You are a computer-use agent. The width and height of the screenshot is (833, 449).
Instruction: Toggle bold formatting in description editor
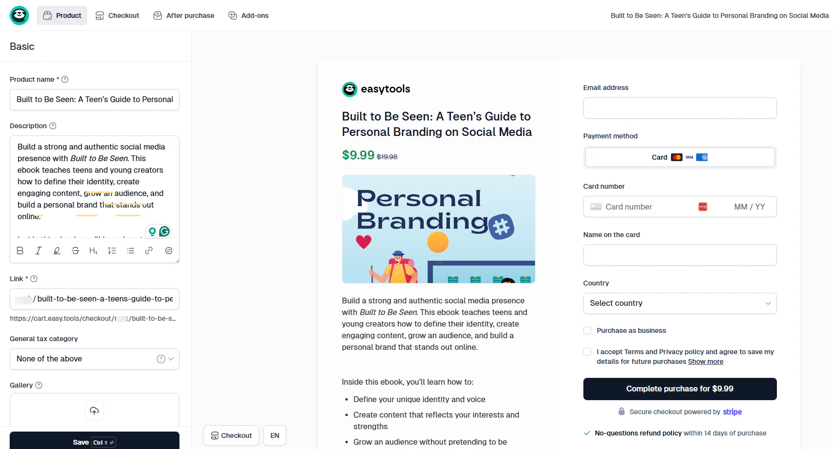tap(20, 251)
